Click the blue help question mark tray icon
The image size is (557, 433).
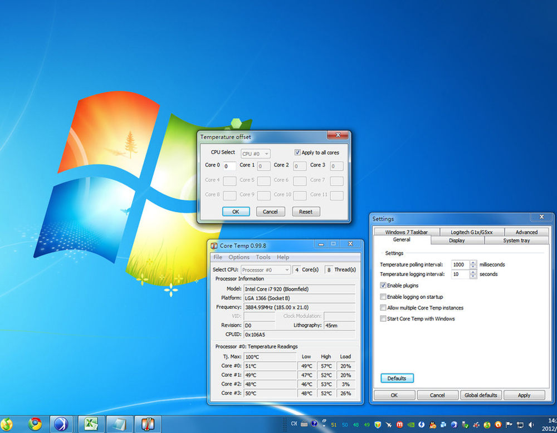(314, 424)
